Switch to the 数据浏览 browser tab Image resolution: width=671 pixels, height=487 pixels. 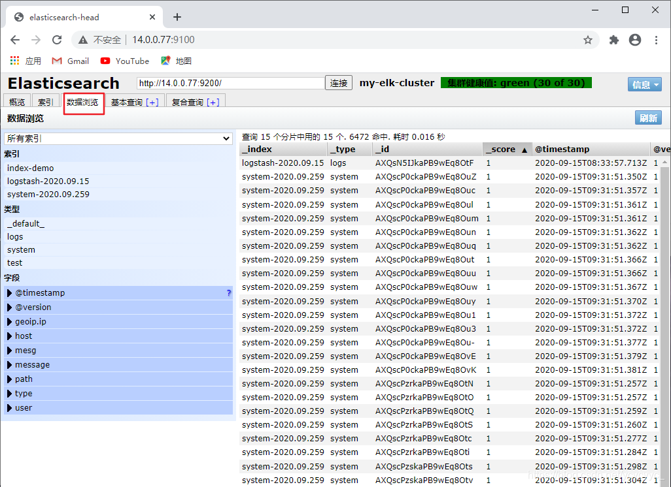pos(82,102)
